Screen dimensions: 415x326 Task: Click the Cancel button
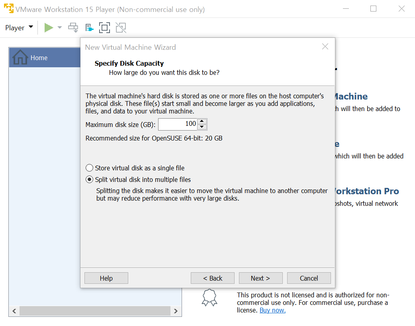309,278
